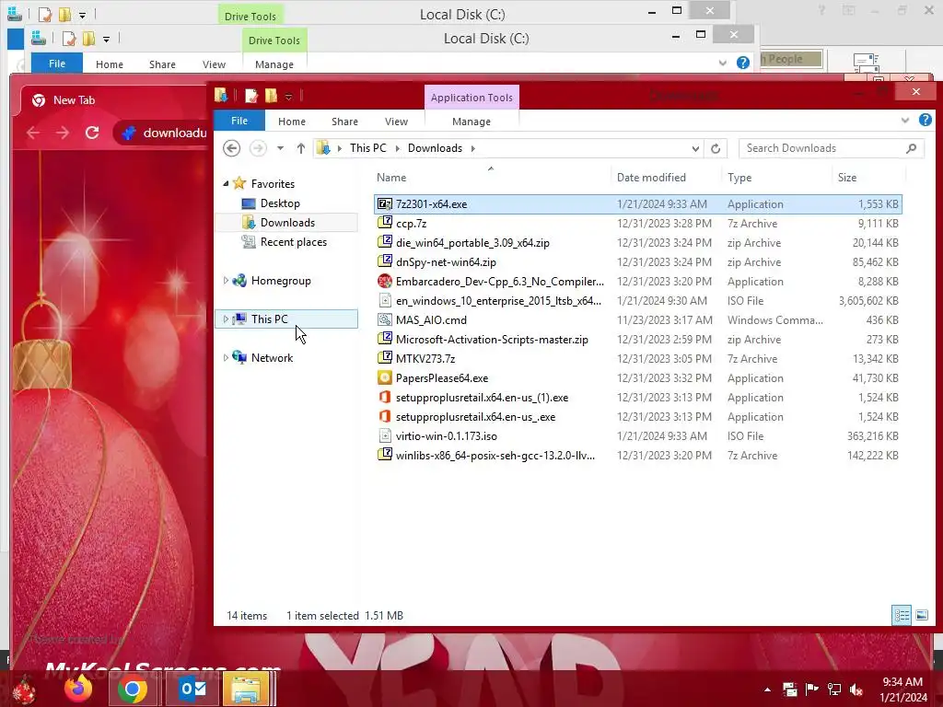Refresh the Downloads folder listing
This screenshot has width=943, height=707.
(x=715, y=148)
